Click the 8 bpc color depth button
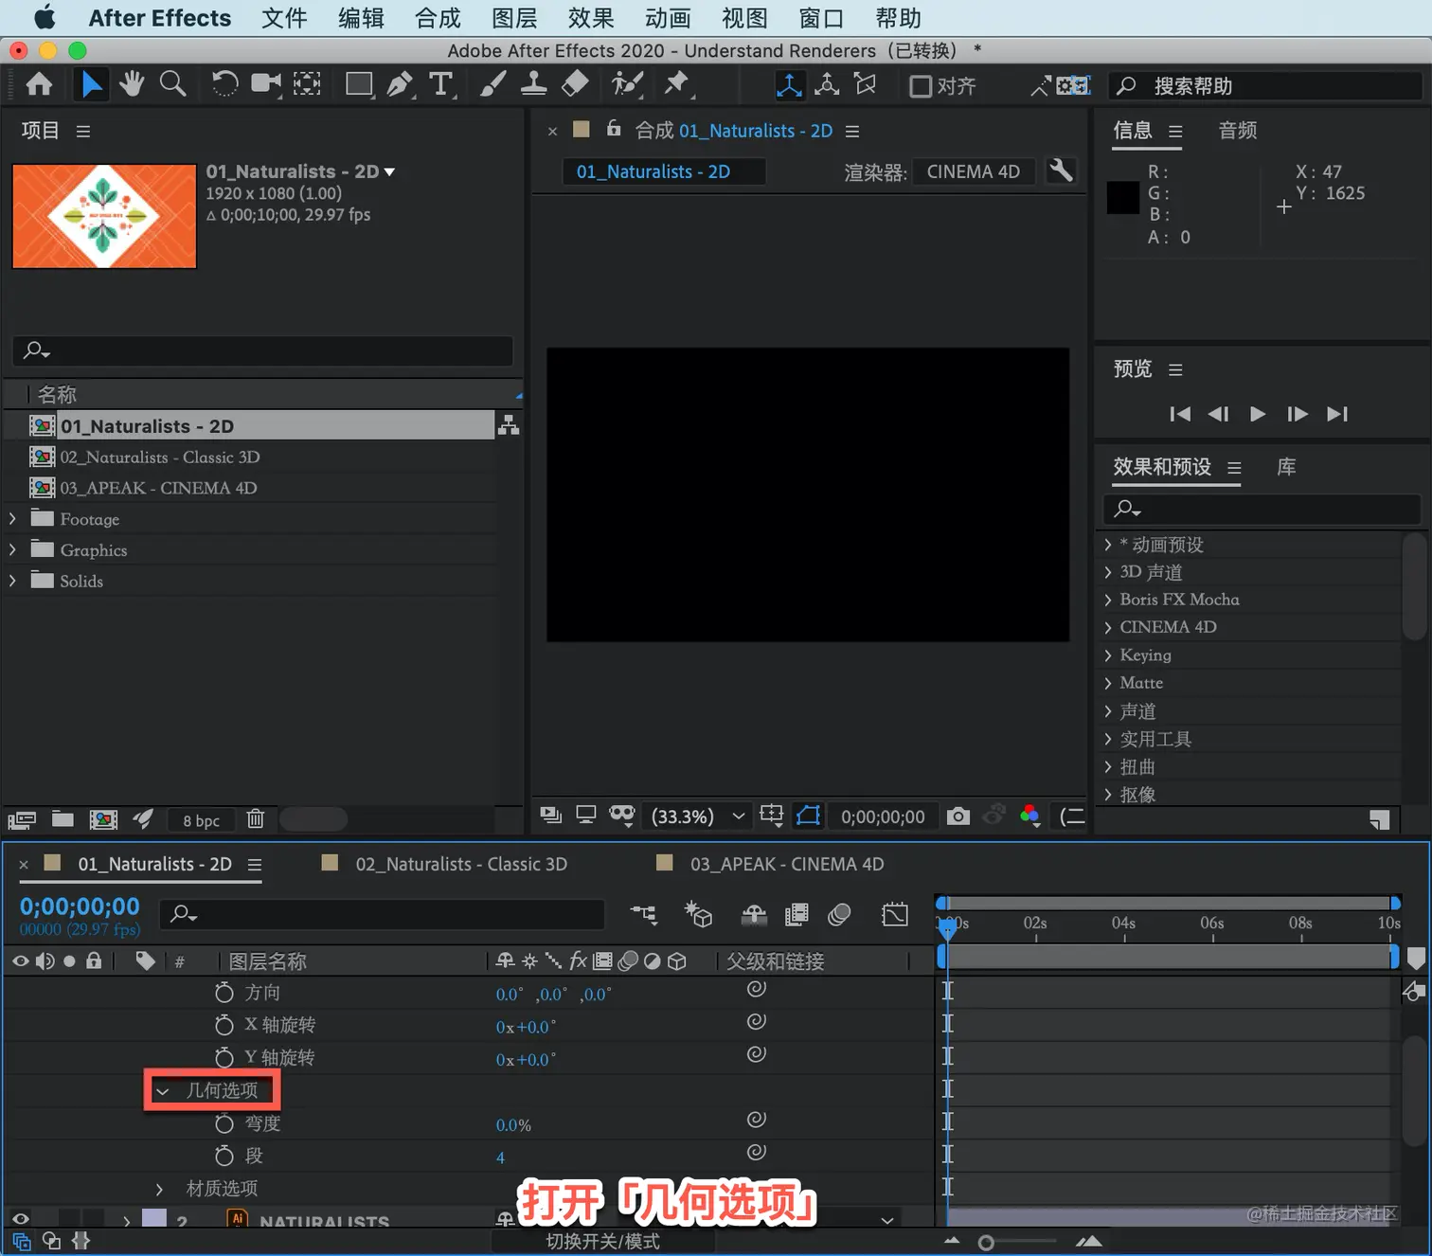This screenshot has height=1256, width=1432. click(202, 820)
